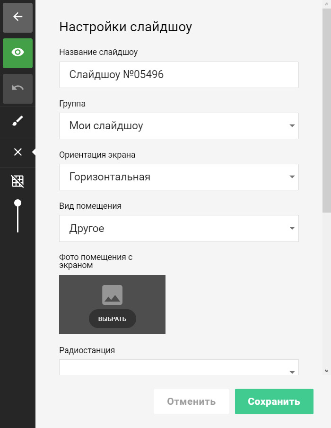The height and width of the screenshot is (428, 331).
Task: Expand the Радиостанция dropdown
Action: point(179,368)
